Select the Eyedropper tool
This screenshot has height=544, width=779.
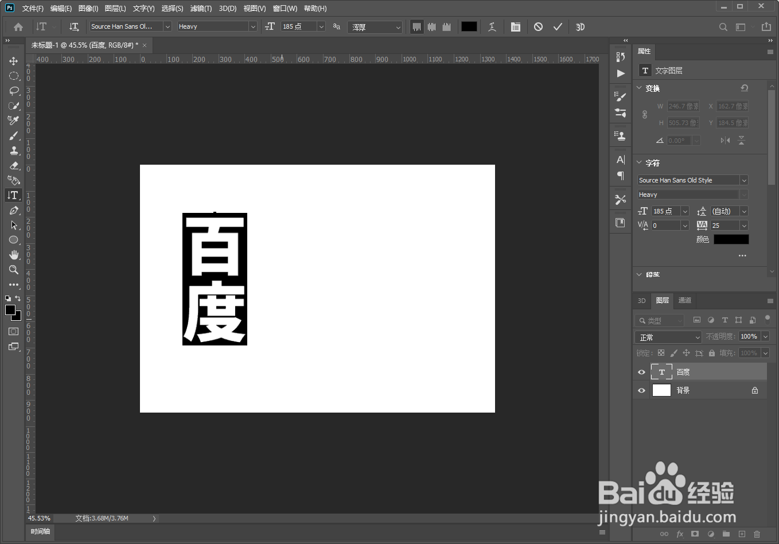click(x=14, y=121)
